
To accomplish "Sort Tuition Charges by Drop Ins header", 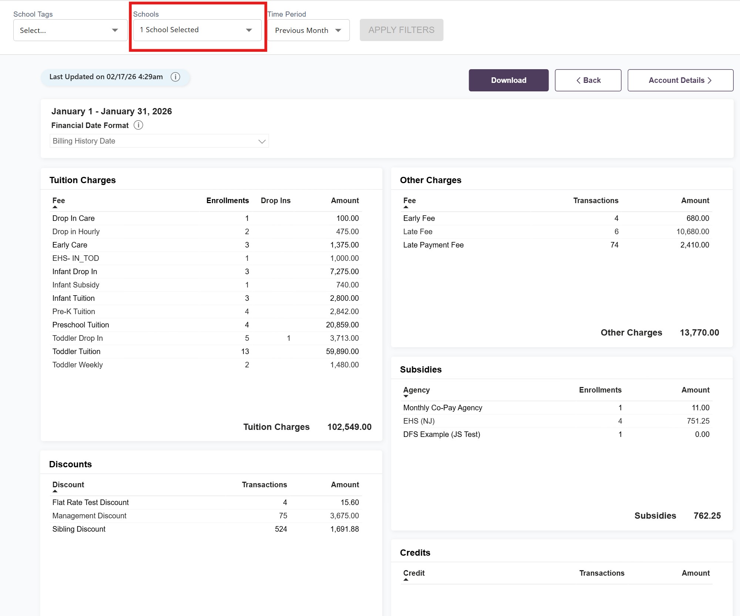I will click(x=275, y=201).
